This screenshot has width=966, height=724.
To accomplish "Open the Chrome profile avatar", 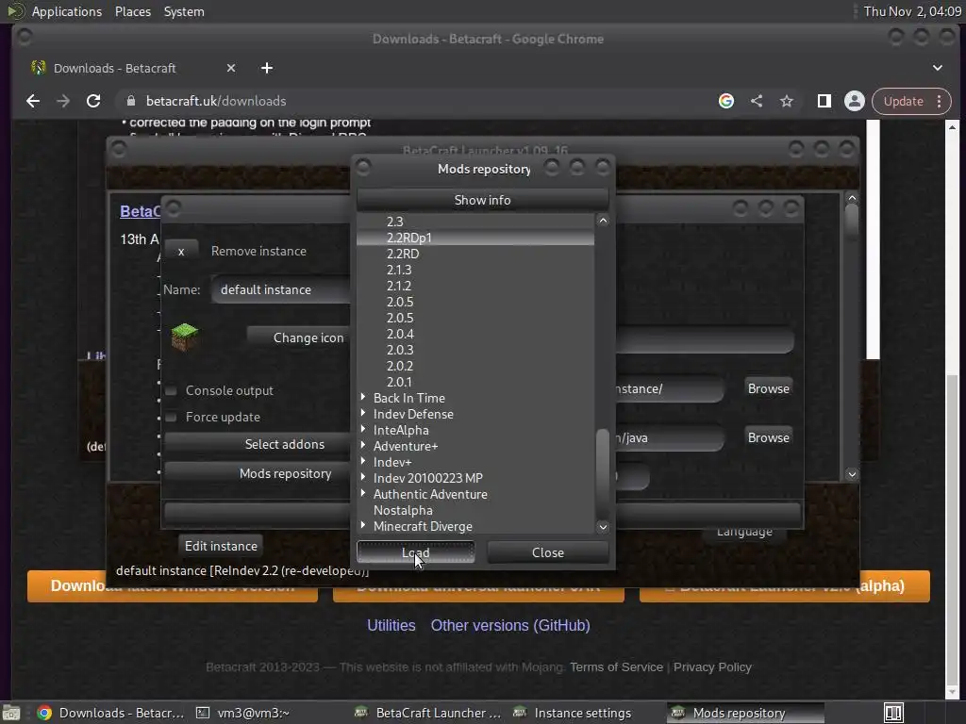I will point(855,101).
